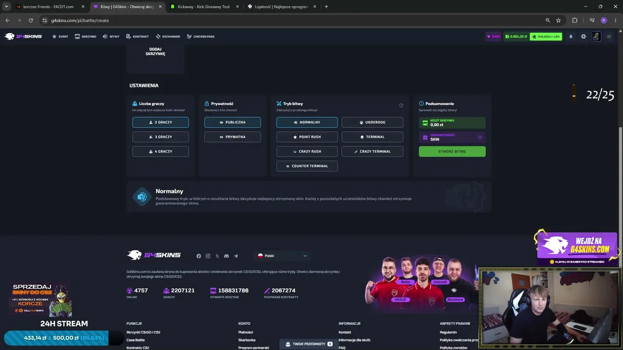Open G4Skins Instagram from footer
This screenshot has height=350, width=623.
pos(208,256)
